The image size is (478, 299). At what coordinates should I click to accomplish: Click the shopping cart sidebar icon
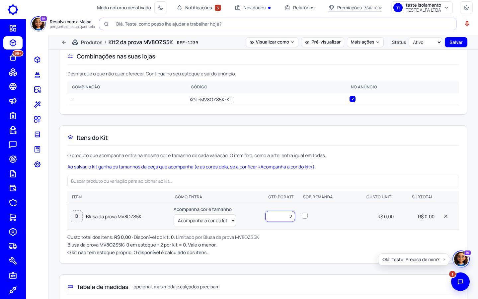13,217
